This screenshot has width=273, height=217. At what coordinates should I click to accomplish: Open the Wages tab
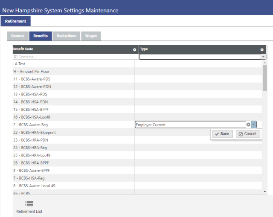click(x=91, y=36)
